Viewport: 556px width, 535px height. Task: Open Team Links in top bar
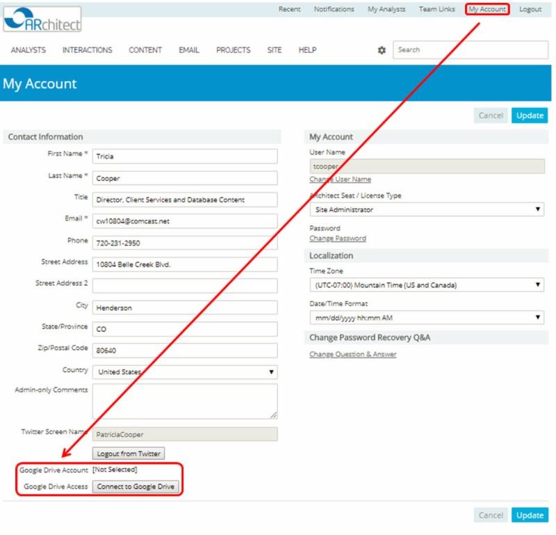pyautogui.click(x=437, y=9)
